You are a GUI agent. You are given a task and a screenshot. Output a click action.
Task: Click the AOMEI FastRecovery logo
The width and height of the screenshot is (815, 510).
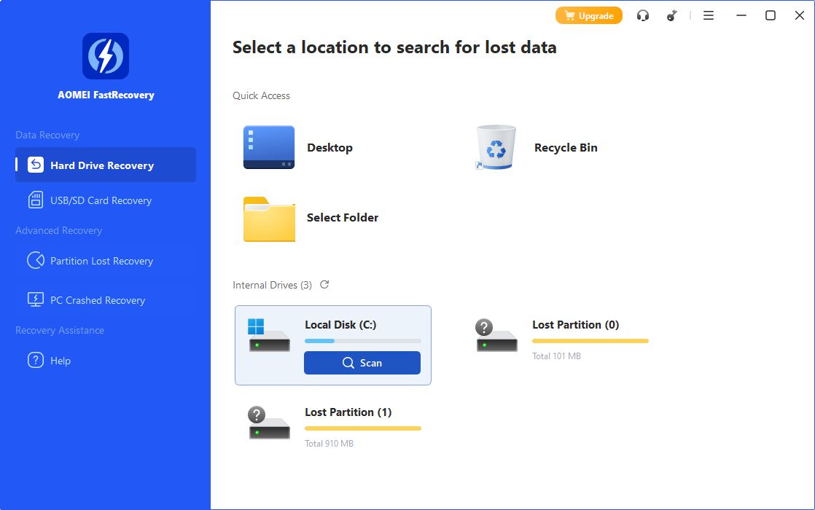106,56
